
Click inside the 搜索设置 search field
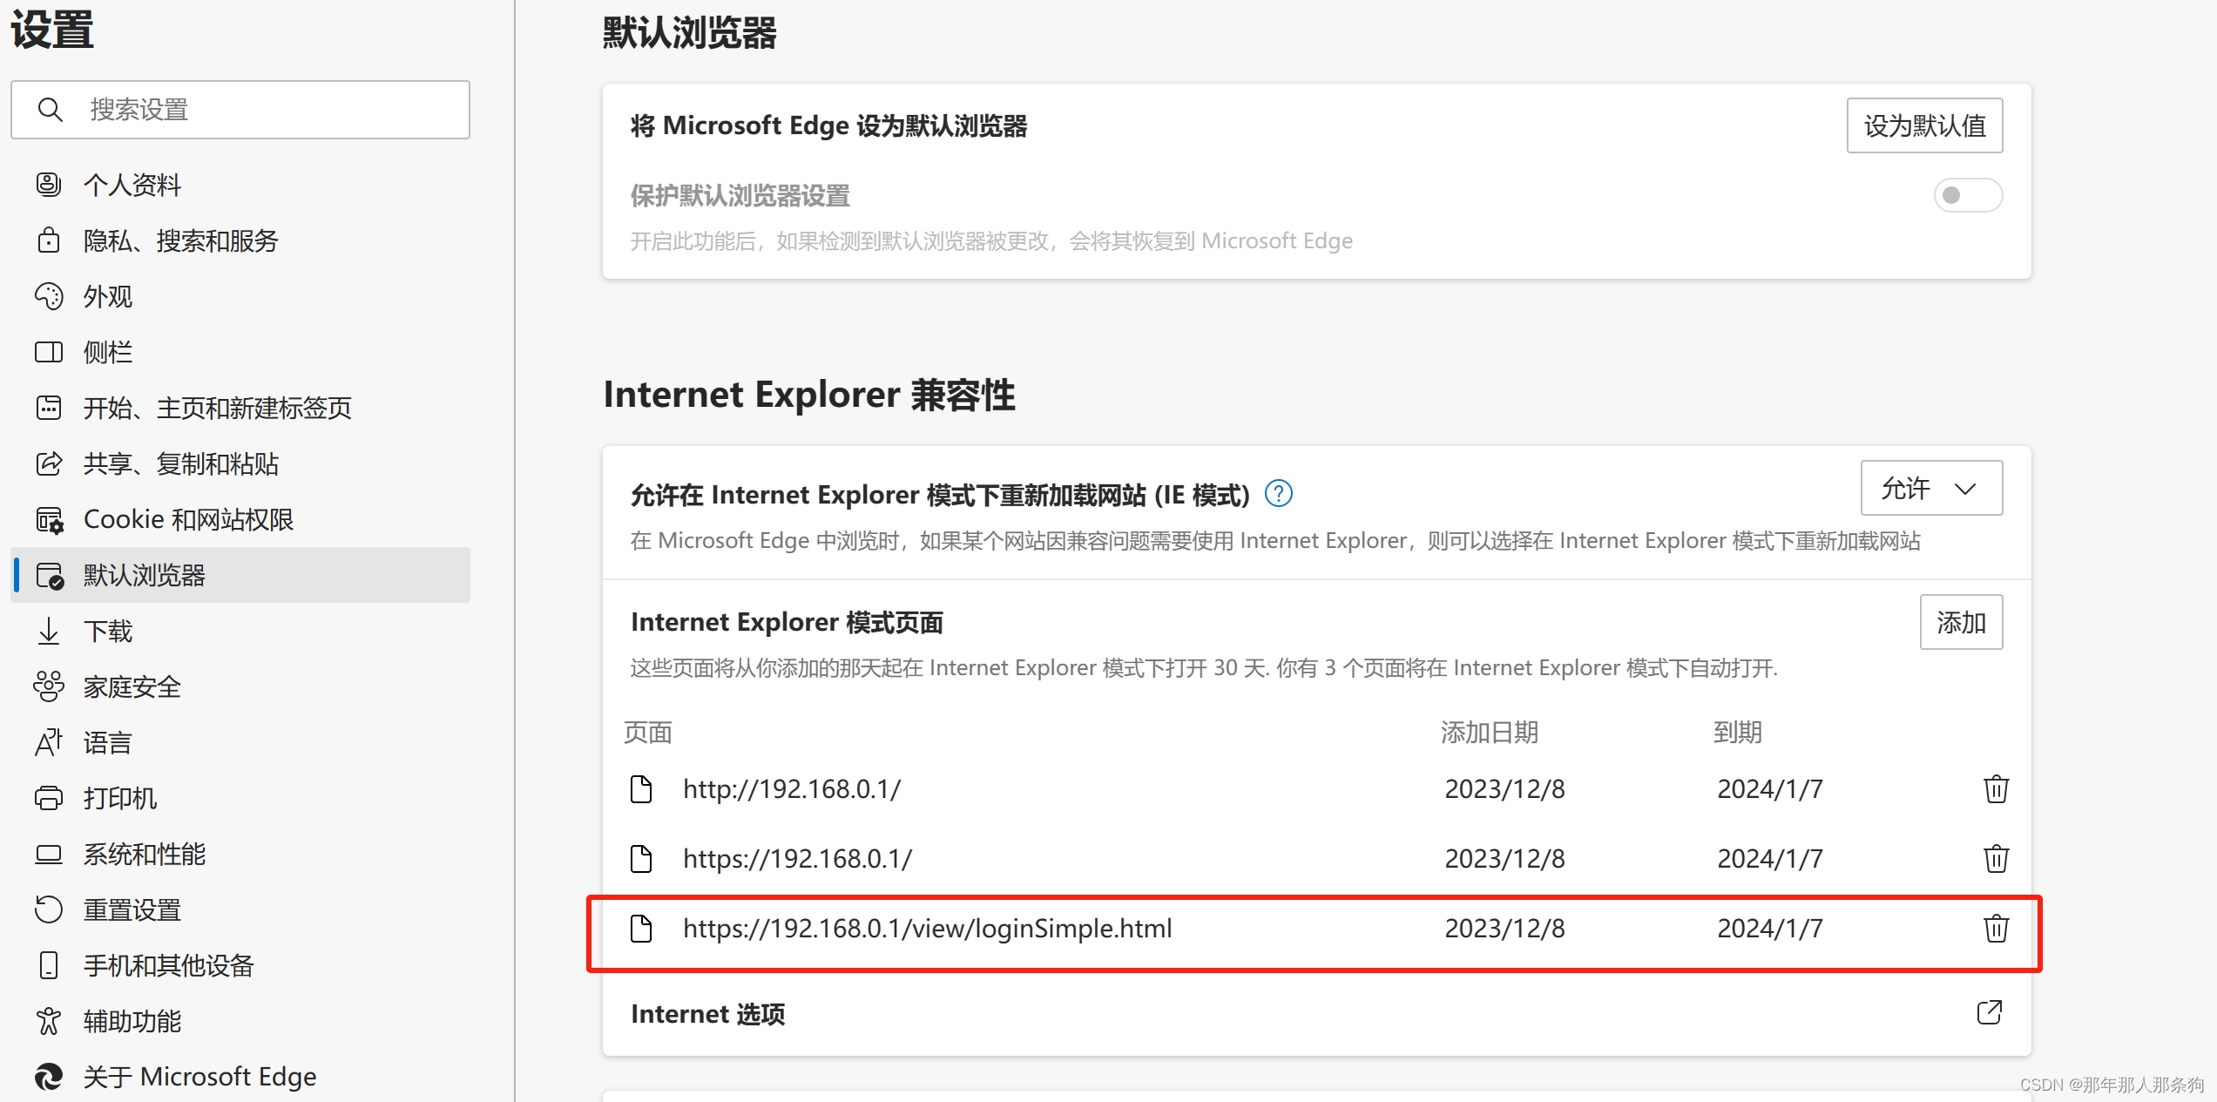[x=240, y=110]
